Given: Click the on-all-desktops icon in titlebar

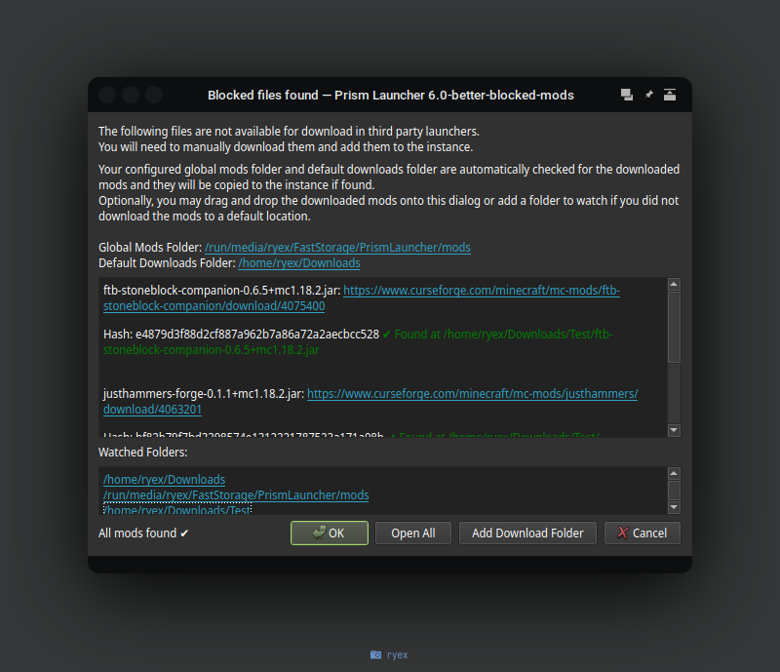Looking at the screenshot, I should 627,95.
